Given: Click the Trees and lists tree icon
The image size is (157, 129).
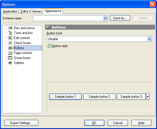Looking at the screenshot, I should (10, 33).
